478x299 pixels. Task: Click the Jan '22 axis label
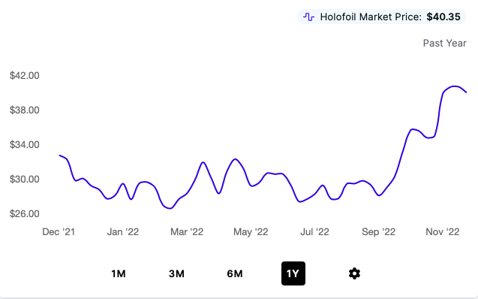tap(123, 232)
